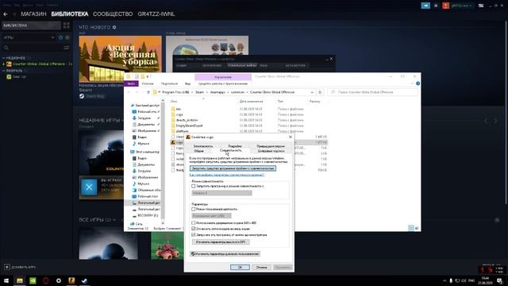Screen dimensions: 508x286
Task: Select the bin folder icon in Explorer
Action: [x=173, y=109]
